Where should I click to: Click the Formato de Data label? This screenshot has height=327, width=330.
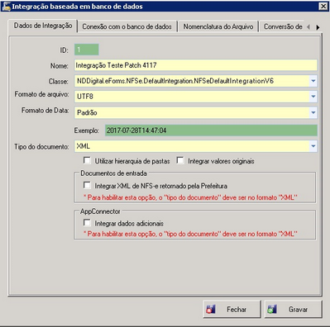(x=45, y=111)
